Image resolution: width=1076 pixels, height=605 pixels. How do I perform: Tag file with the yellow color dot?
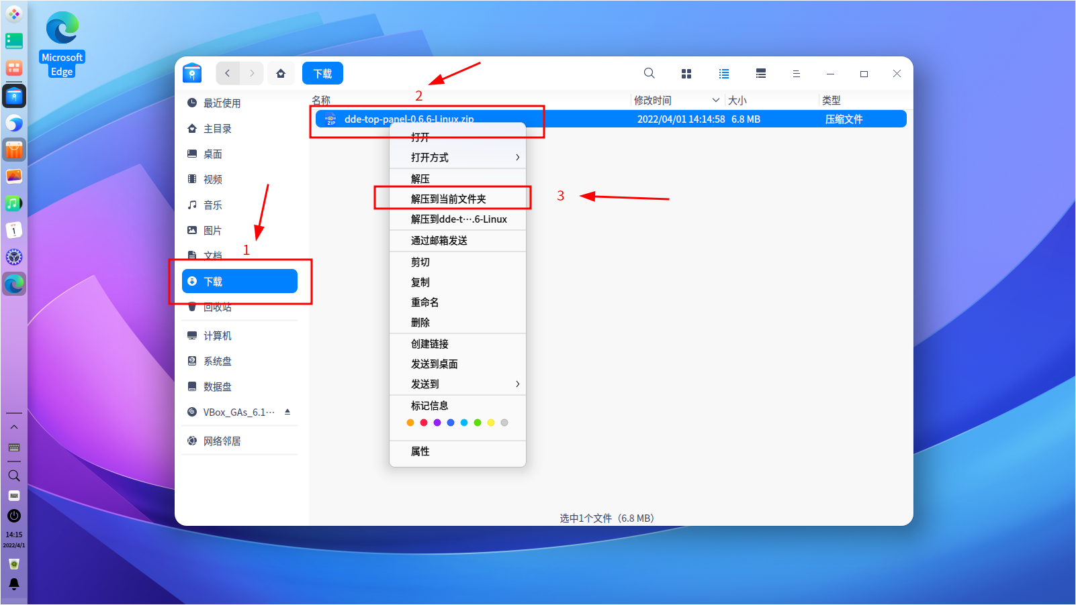(x=491, y=423)
